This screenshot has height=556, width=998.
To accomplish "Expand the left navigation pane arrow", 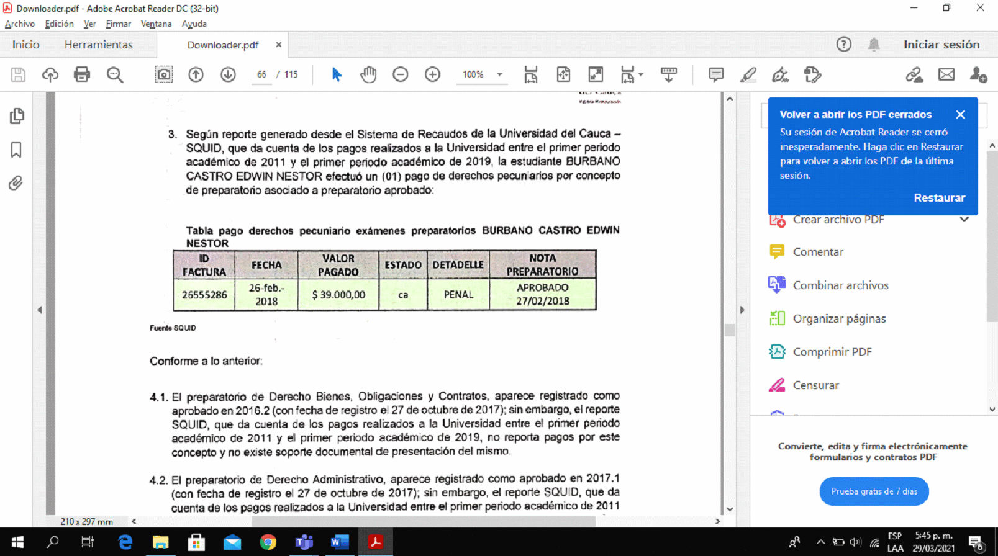I will tap(40, 310).
